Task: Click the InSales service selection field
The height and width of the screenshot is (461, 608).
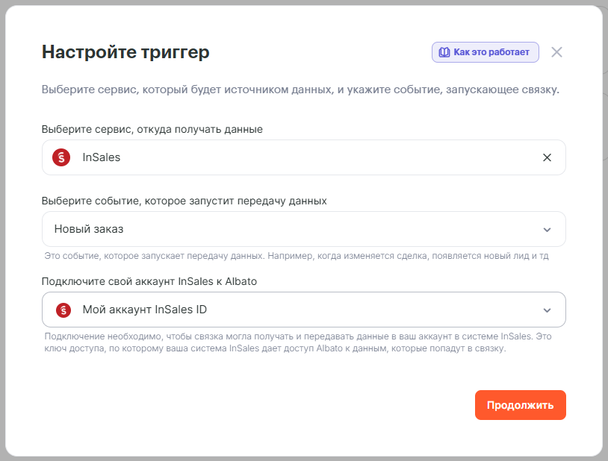Action: pos(299,157)
